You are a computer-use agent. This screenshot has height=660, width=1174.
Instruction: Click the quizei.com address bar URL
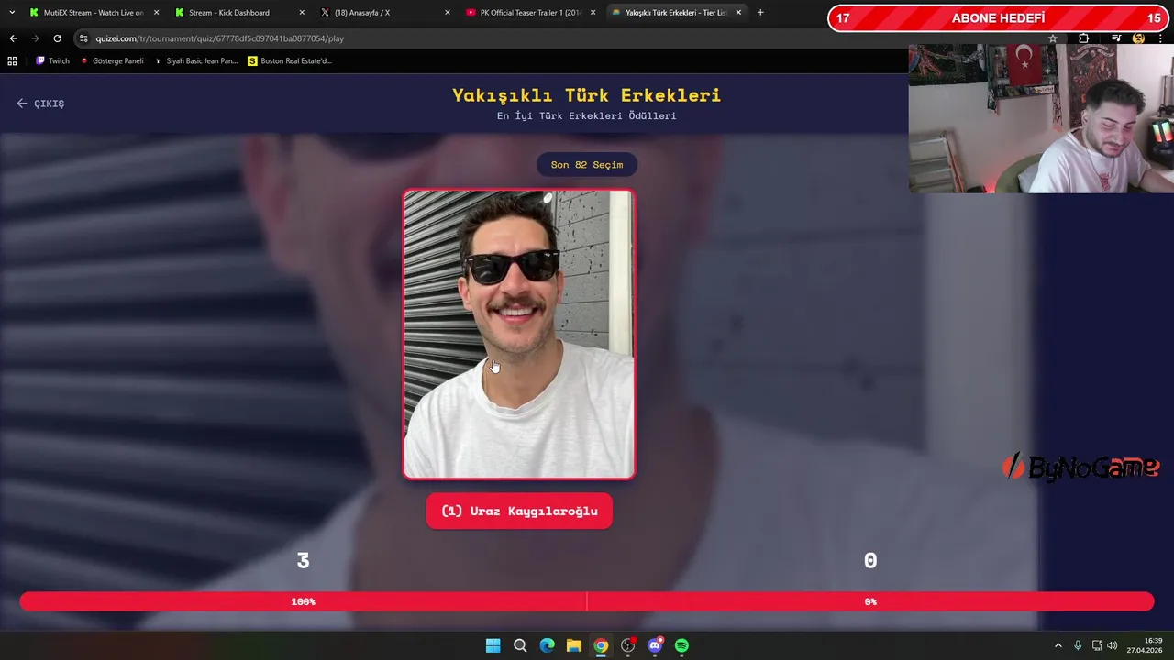(x=219, y=38)
